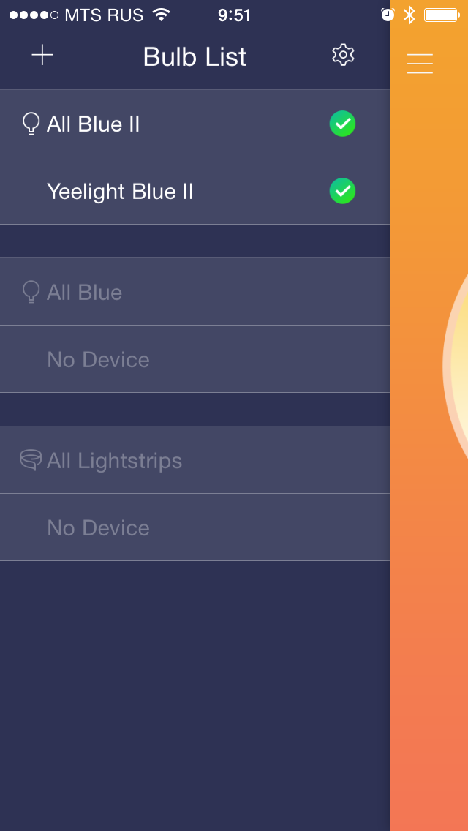
Task: Select the All Blue group label
Action: 85,293
